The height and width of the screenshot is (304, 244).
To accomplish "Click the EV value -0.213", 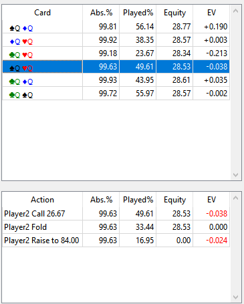I will click(x=217, y=53).
